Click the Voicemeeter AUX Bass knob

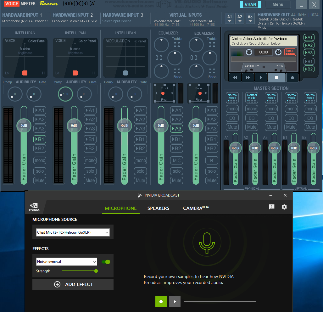[196, 71]
